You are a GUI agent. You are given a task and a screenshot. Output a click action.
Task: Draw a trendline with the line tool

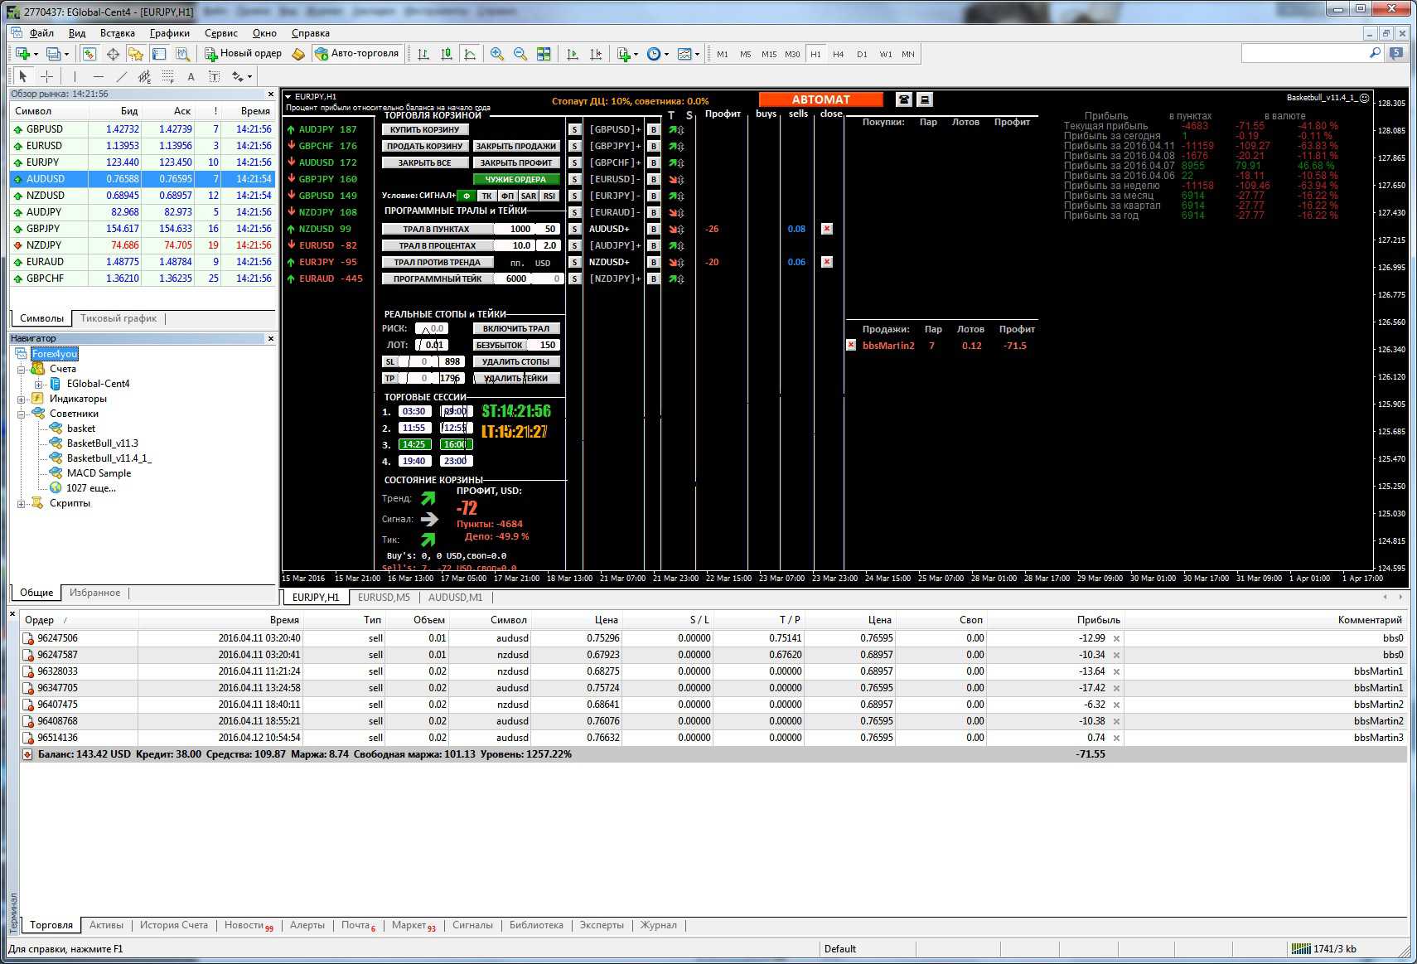tap(122, 76)
